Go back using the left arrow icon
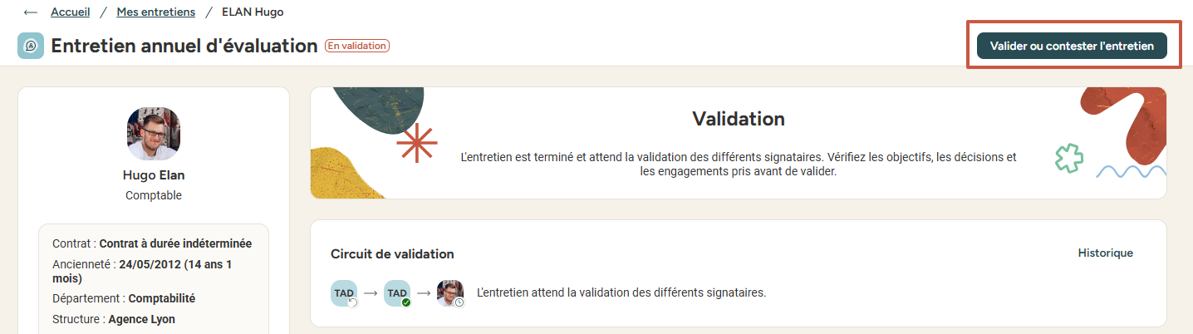Screen dimensions: 1193x334 (31, 12)
